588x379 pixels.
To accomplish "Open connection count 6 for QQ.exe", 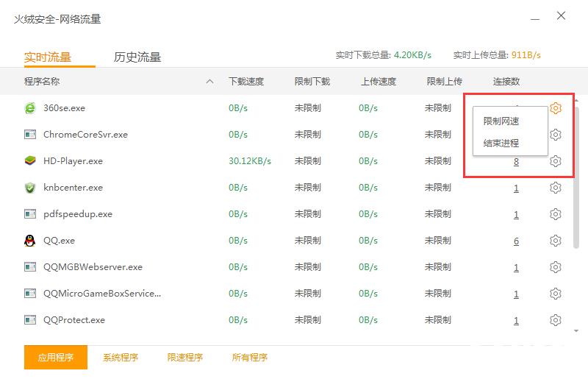I will coord(517,241).
